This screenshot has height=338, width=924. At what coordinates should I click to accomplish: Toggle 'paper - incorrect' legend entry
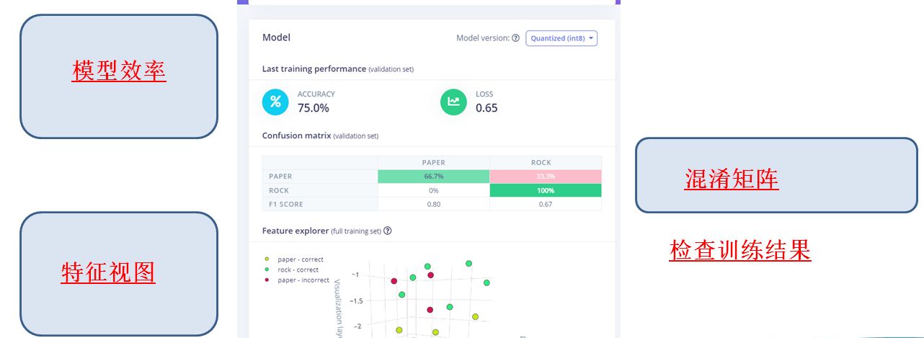(296, 280)
